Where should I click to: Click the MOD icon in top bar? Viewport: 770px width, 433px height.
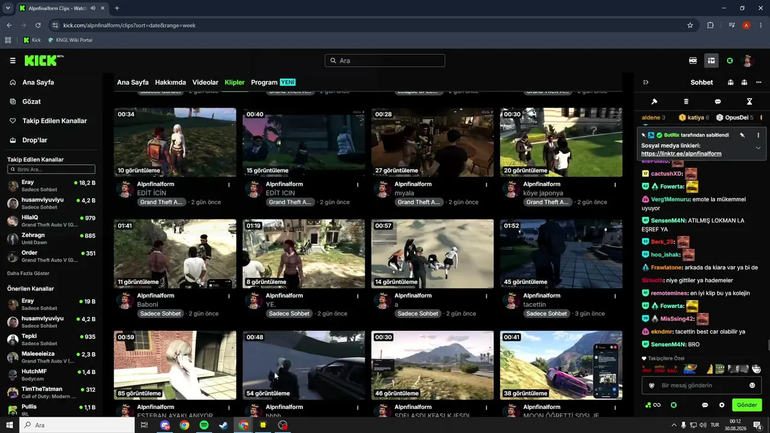click(x=693, y=61)
